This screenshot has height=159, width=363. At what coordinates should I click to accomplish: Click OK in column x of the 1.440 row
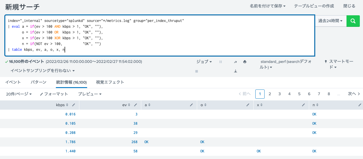pos(258,151)
